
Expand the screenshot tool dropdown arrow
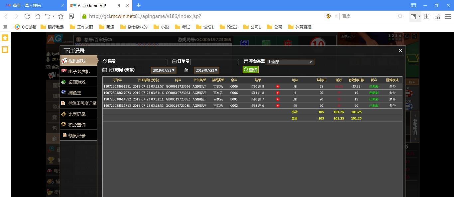pyautogui.click(x=419, y=16)
